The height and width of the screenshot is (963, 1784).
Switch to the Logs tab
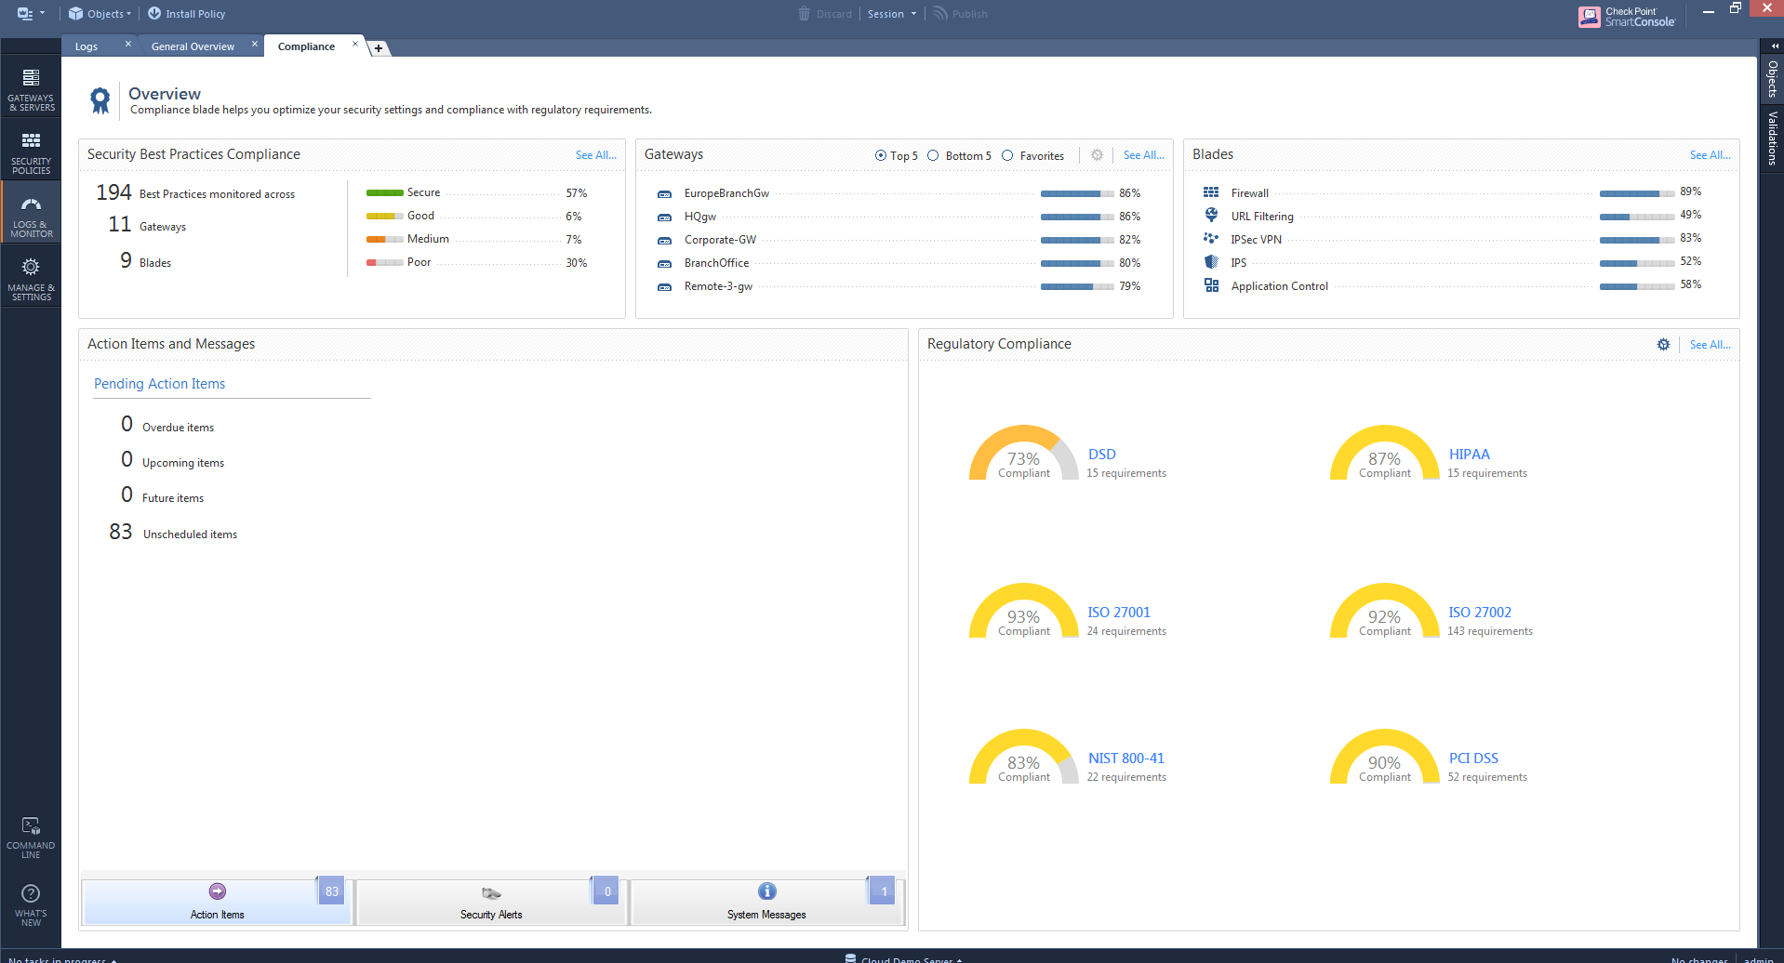pos(87,46)
